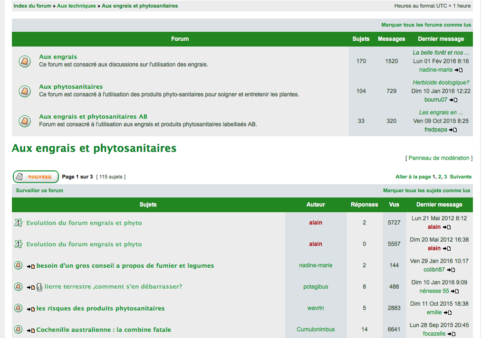The height and width of the screenshot is (338, 481).
Task: Click the last-post icon next to bourru07
Action: (x=453, y=100)
